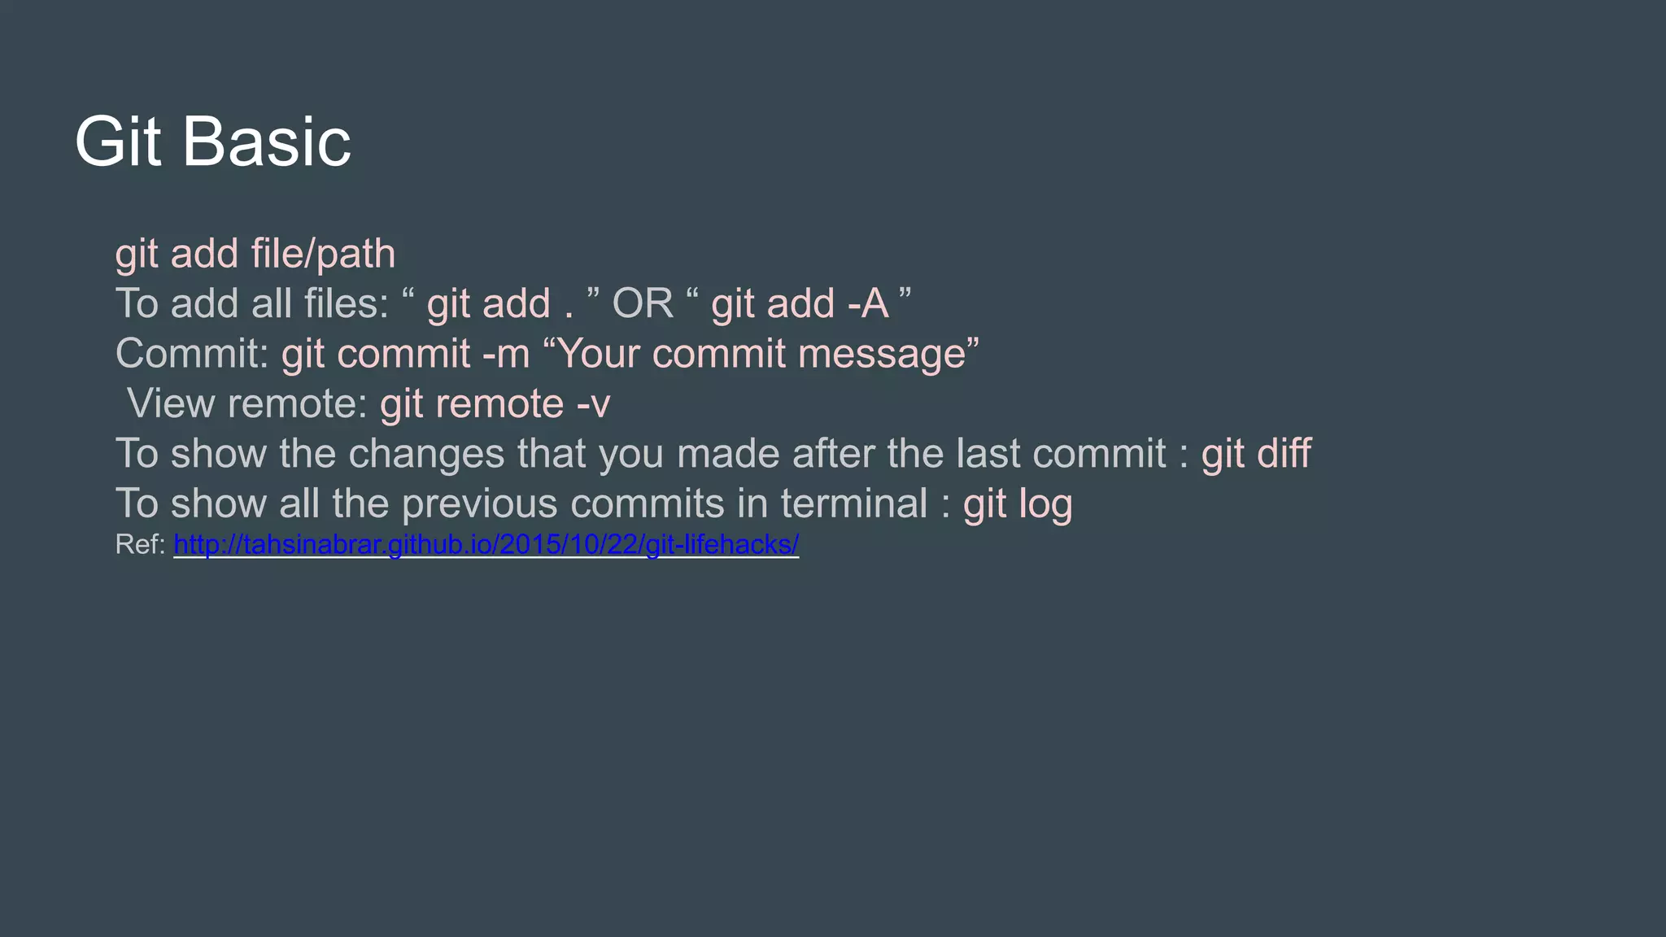
Task: Click the 'OR' word between commands
Action: pyautogui.click(x=643, y=303)
